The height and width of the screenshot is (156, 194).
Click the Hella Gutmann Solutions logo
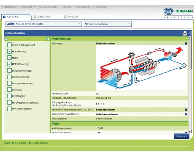(178, 12)
